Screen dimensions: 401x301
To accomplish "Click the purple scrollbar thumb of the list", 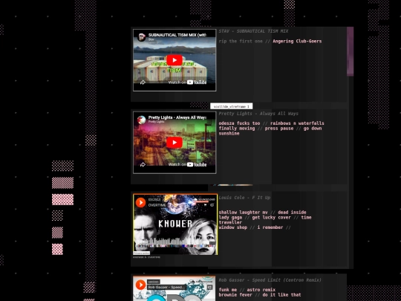I will click(350, 51).
